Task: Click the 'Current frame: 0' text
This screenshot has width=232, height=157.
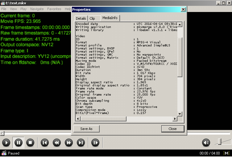Action: [18, 16]
